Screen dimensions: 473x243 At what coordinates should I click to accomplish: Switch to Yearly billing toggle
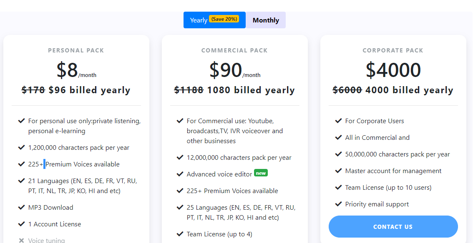199,20
